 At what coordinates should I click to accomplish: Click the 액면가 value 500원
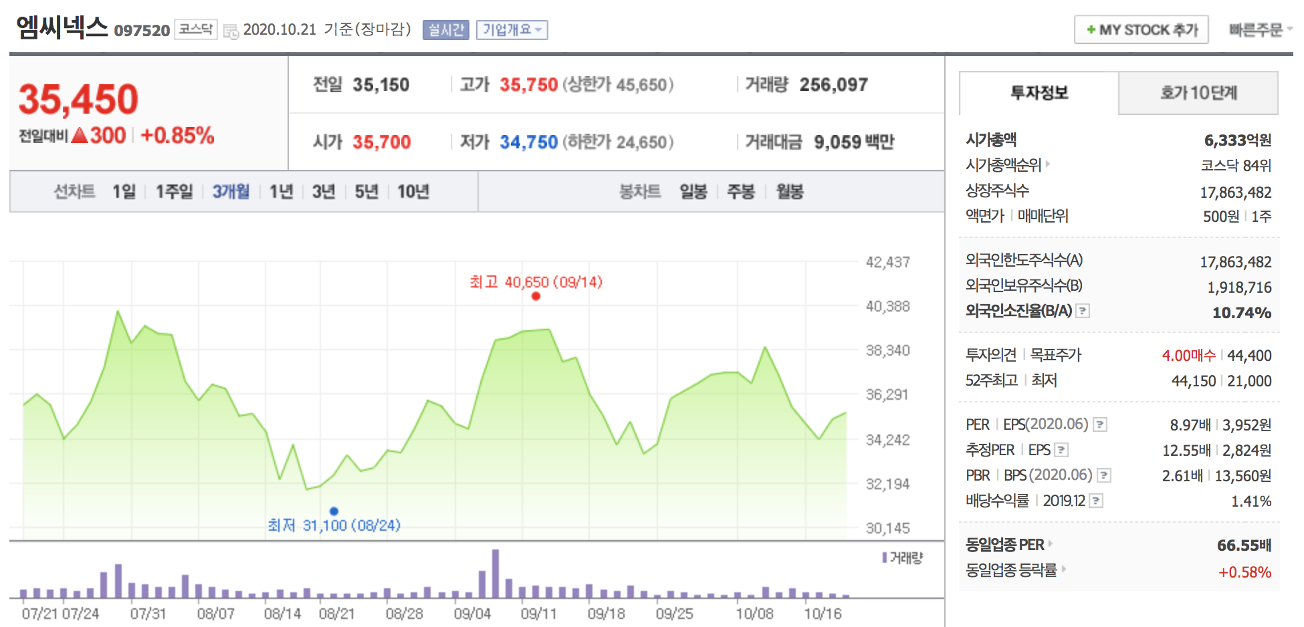tap(1220, 217)
